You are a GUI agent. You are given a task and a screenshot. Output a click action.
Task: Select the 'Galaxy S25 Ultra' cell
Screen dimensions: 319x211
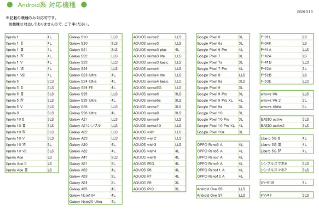click(90, 100)
